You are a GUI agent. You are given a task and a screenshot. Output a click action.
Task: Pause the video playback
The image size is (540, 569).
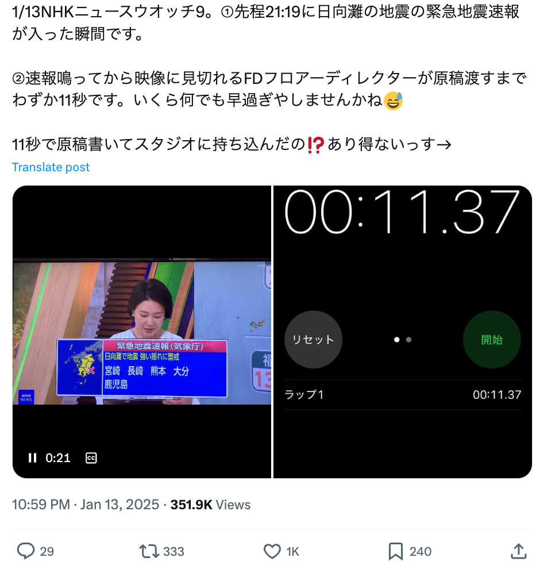point(32,458)
